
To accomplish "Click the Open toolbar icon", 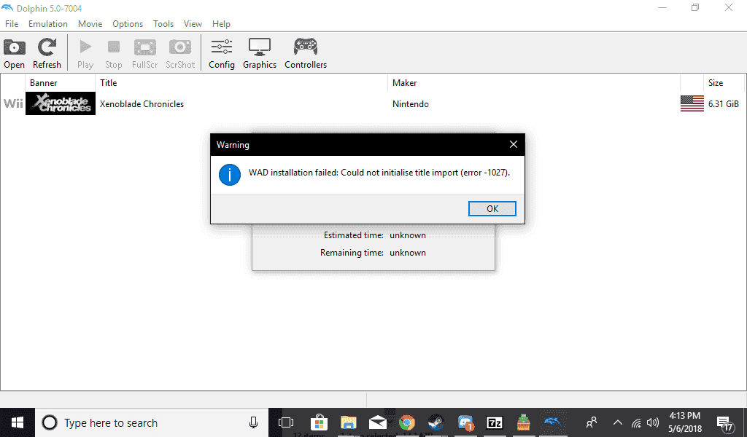I will click(15, 53).
